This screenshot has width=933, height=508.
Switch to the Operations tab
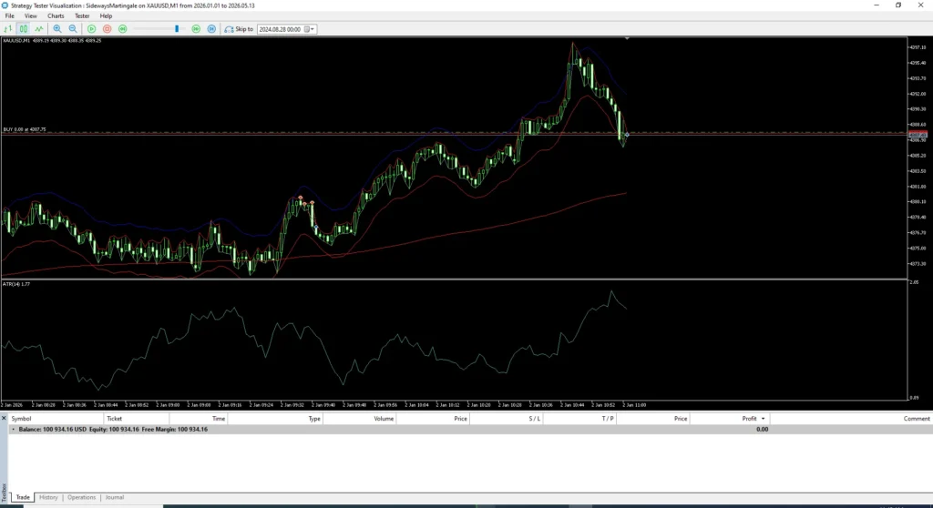pyautogui.click(x=81, y=497)
